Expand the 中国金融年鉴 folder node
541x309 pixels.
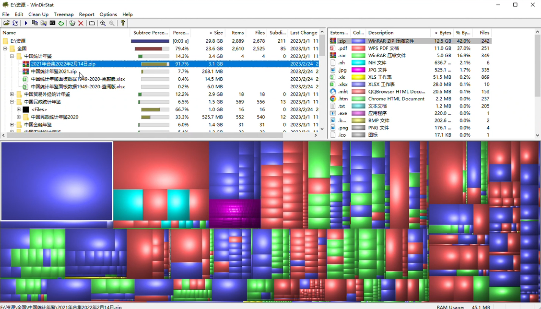[x=12, y=125]
